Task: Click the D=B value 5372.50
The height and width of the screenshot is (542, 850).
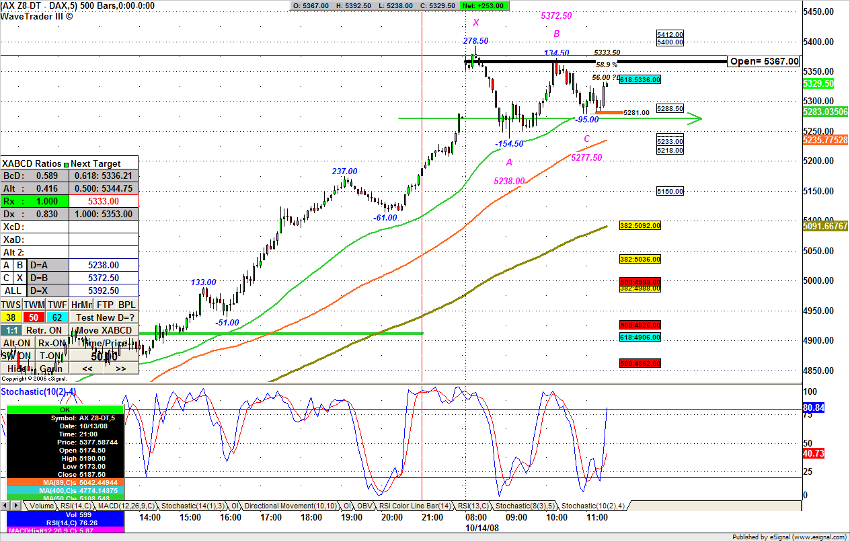Action: coord(104,278)
